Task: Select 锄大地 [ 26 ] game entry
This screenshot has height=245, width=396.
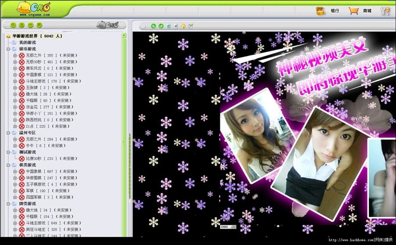Action: 49,94
